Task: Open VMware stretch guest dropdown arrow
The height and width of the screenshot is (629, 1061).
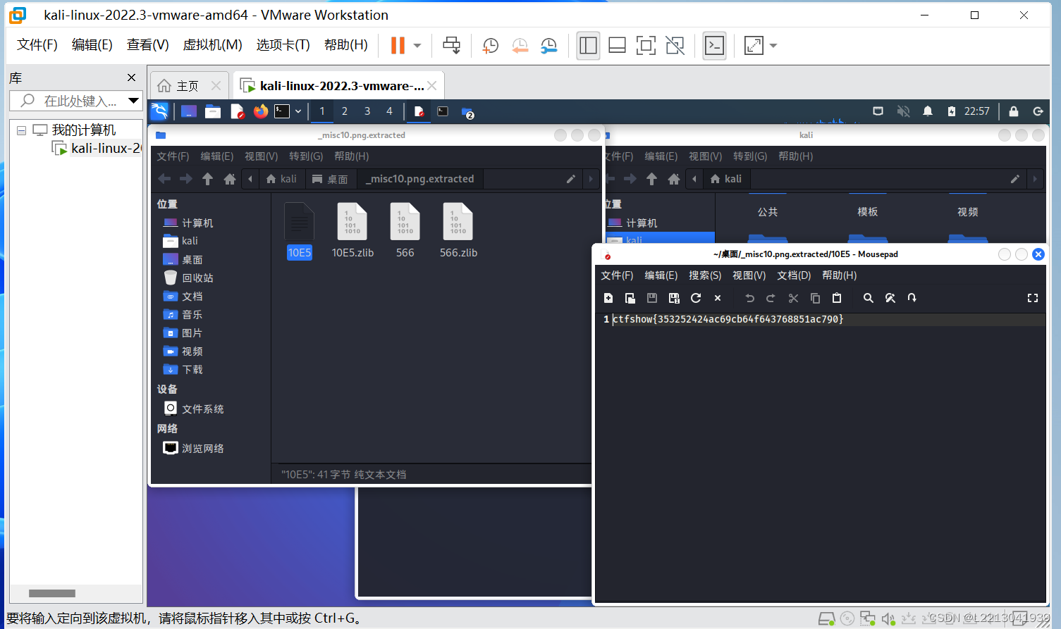Action: [773, 46]
